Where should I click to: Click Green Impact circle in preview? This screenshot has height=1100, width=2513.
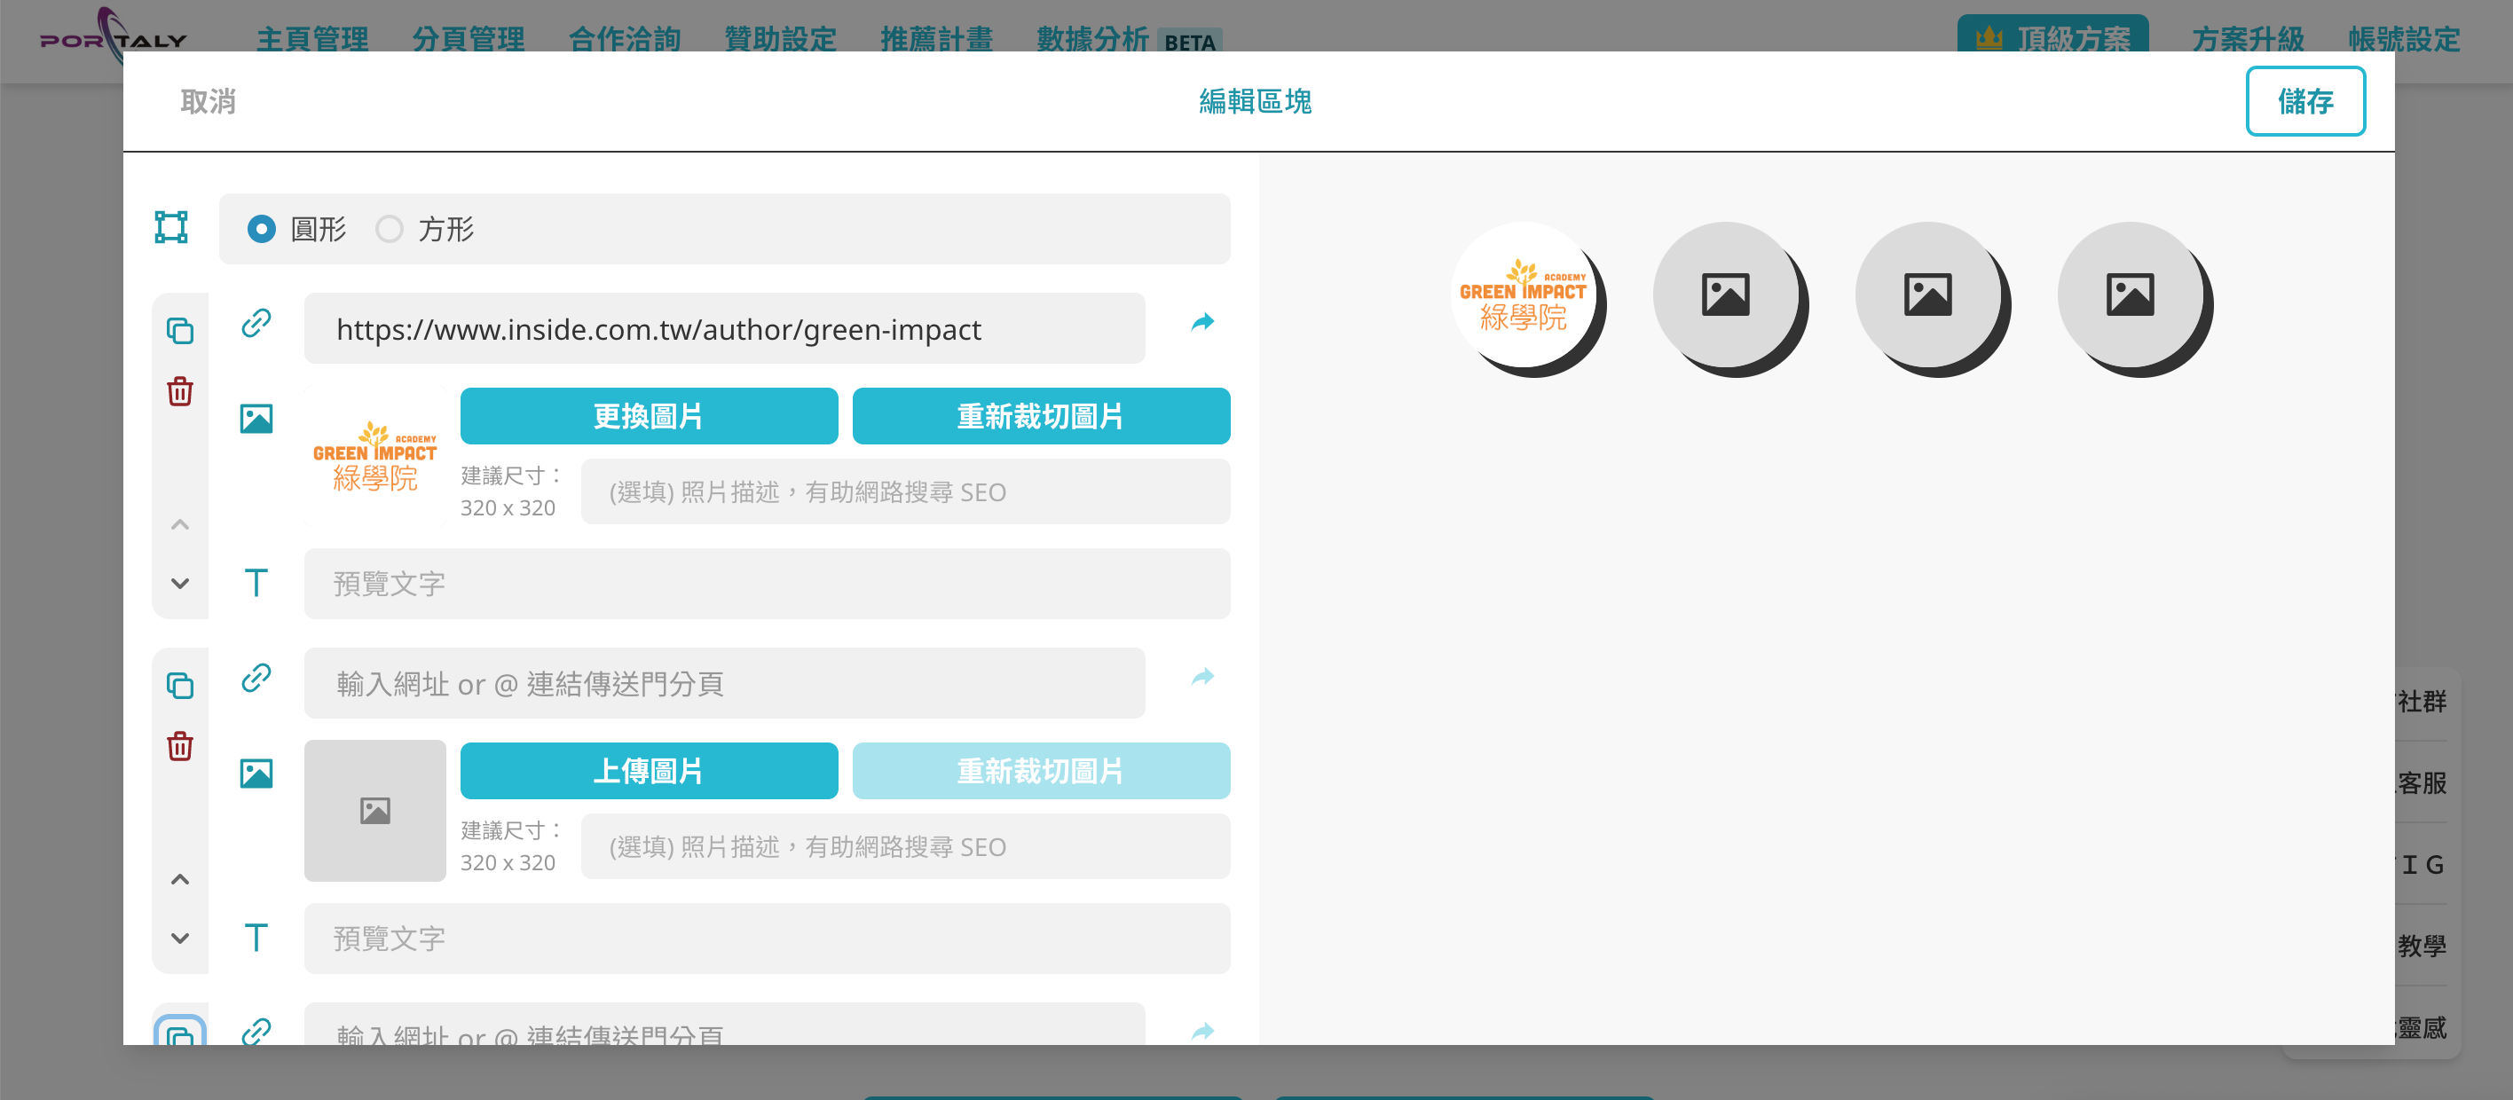click(x=1524, y=295)
